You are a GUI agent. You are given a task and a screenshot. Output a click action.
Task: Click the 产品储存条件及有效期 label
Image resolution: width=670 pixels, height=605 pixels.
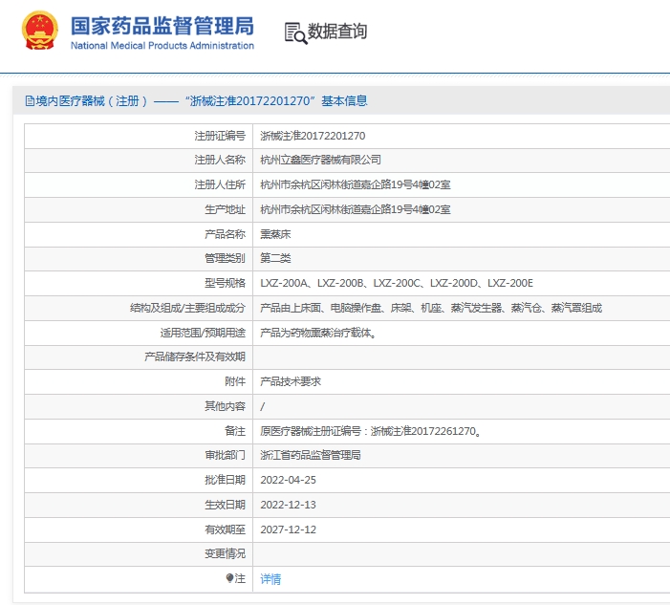click(x=195, y=357)
